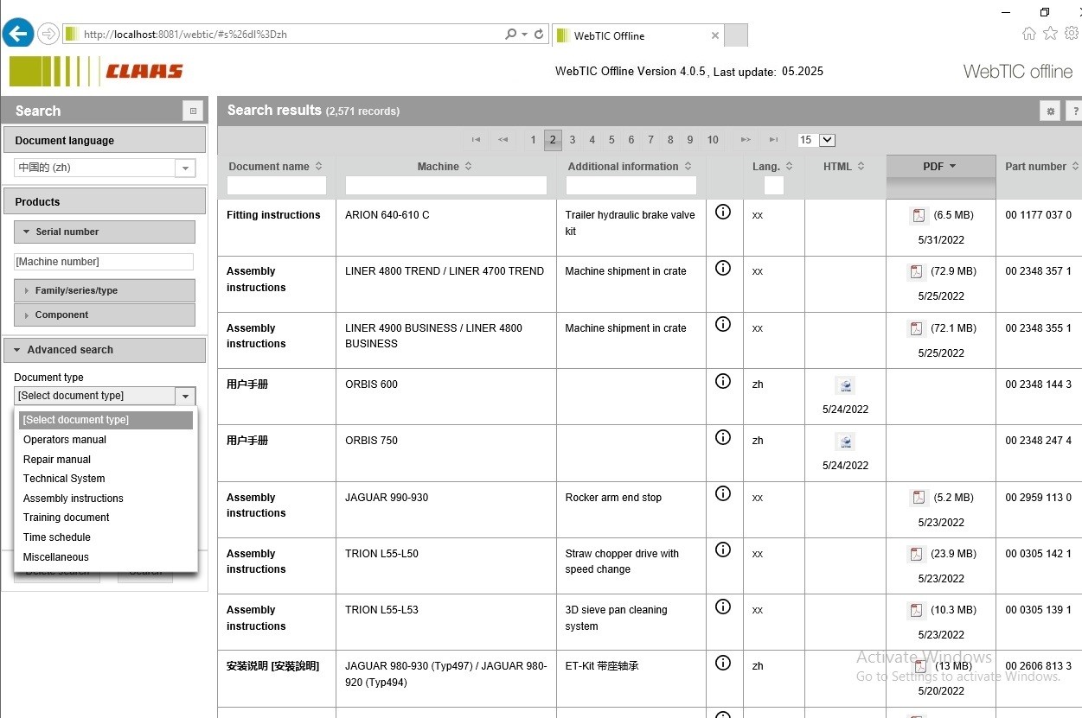Collapse the Advanced search section
Image resolution: width=1082 pixels, height=718 pixels.
105,350
